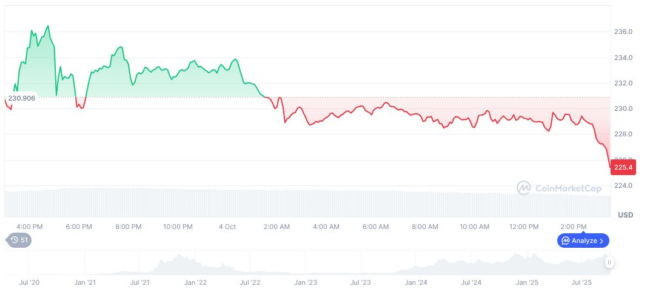The image size is (650, 289).
Task: Select Jul '25 in the range navigator
Action: pyautogui.click(x=583, y=282)
